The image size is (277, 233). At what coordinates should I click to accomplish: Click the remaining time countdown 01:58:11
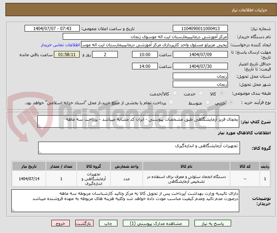(x=67, y=54)
